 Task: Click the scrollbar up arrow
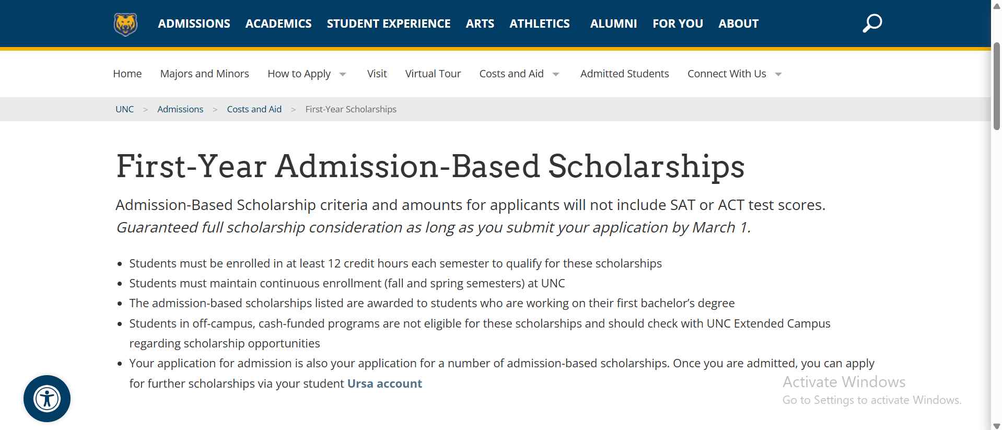click(x=996, y=6)
